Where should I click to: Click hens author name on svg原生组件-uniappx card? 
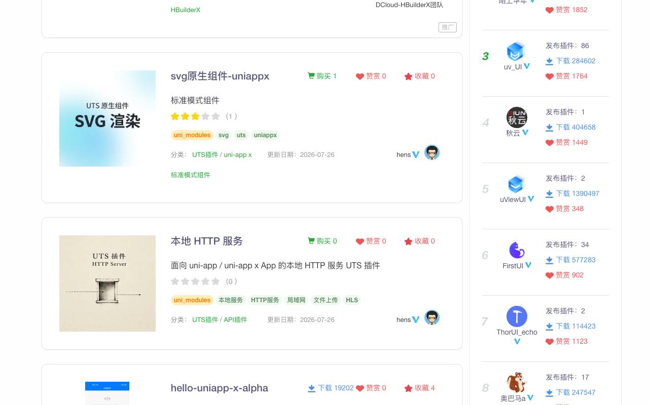[x=404, y=154]
